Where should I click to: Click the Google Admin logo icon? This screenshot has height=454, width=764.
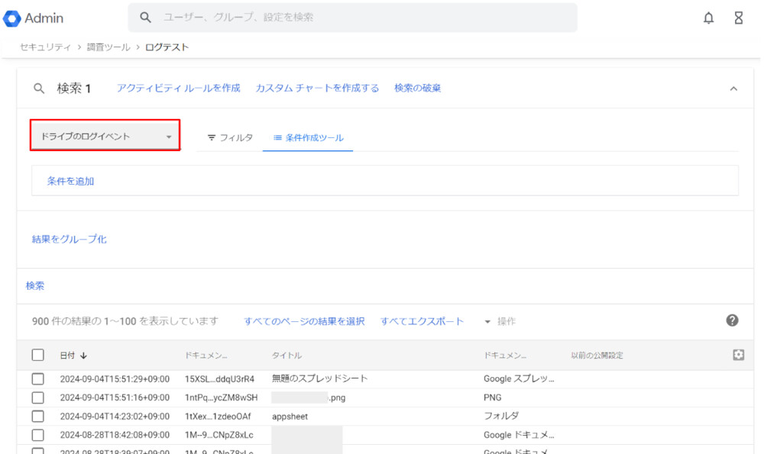tap(11, 18)
